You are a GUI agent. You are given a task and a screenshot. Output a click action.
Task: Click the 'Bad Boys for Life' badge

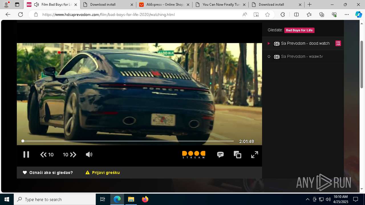299,30
